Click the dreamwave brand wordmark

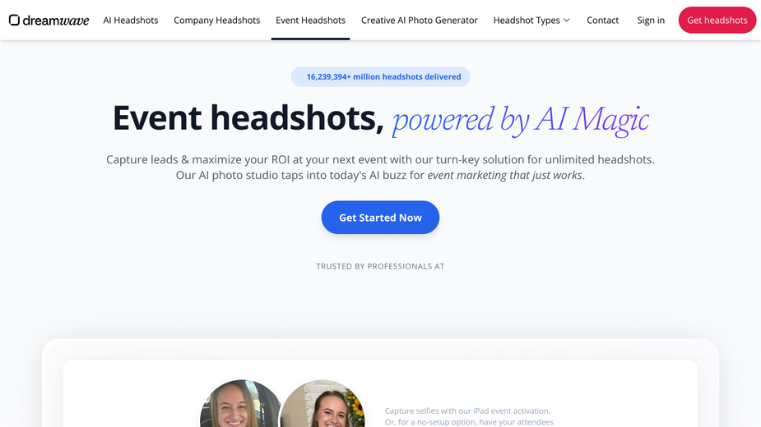pos(56,21)
